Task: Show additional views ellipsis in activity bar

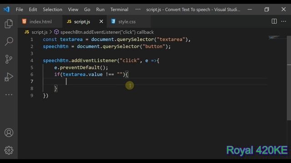Action: coord(9,95)
